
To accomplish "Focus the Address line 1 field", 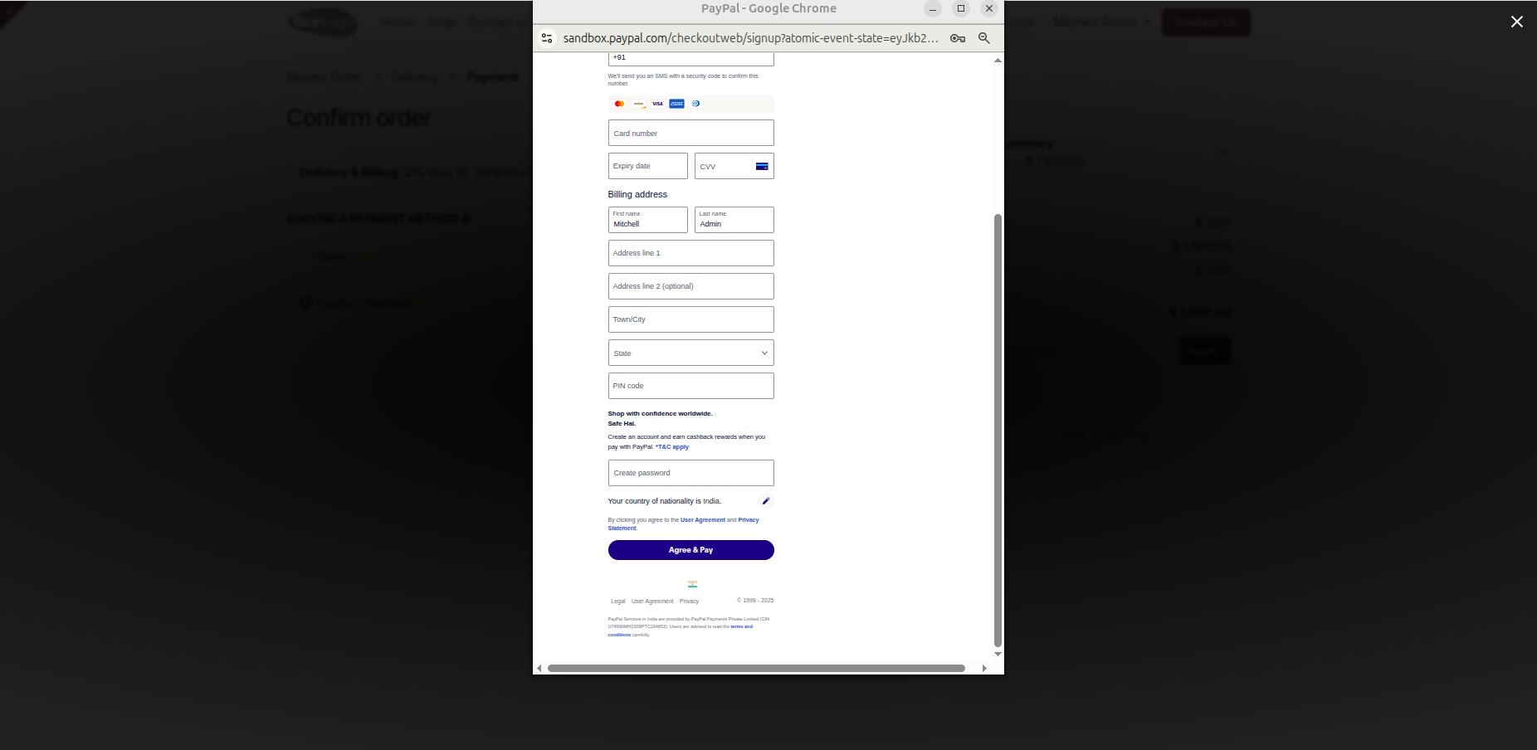I will point(691,253).
